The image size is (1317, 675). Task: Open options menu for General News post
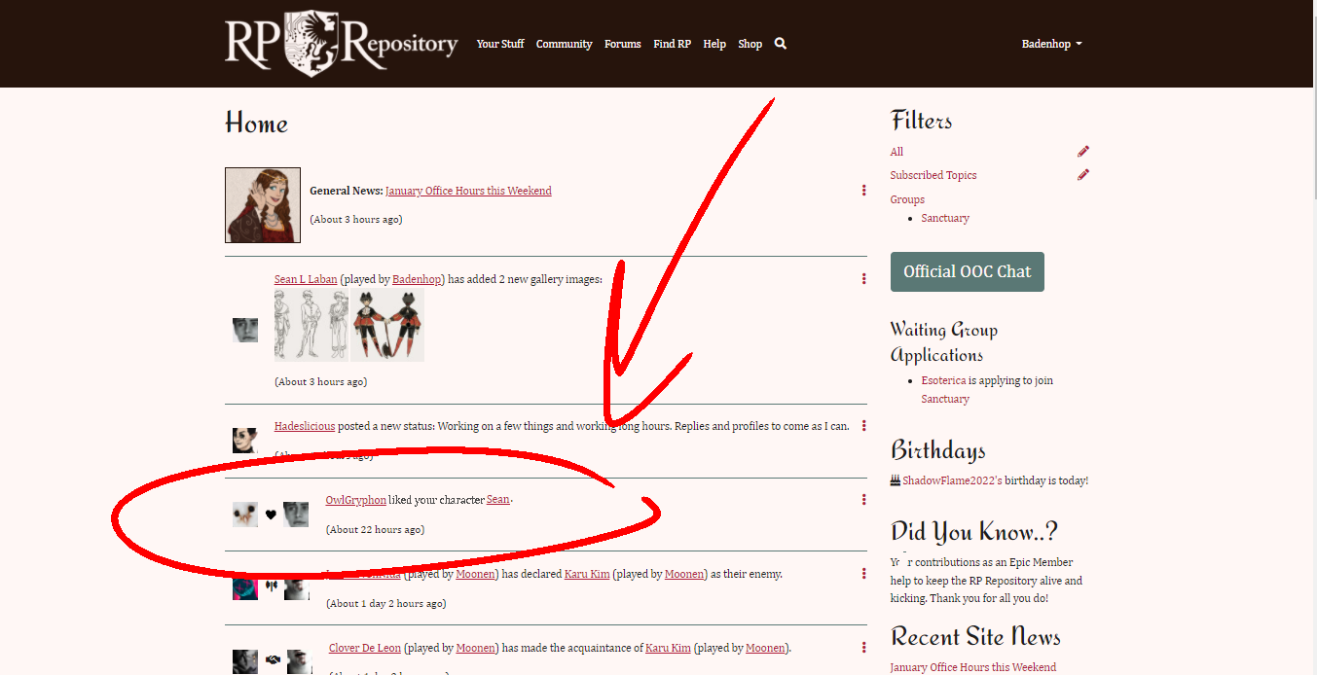coord(863,191)
